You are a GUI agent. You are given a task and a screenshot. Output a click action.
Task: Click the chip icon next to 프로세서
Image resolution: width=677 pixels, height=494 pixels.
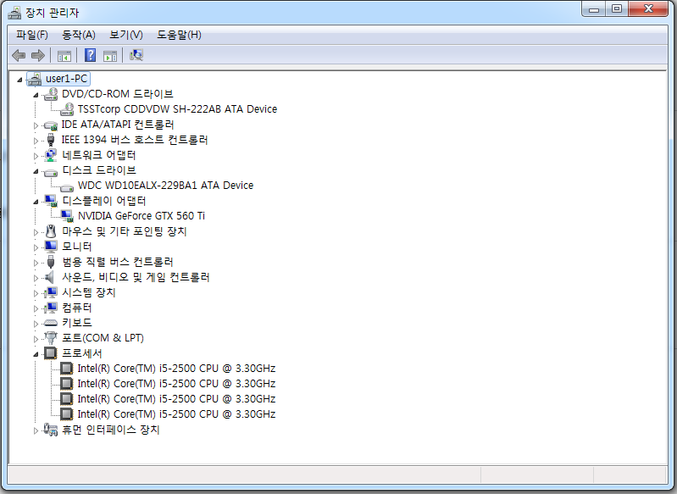pyautogui.click(x=51, y=353)
